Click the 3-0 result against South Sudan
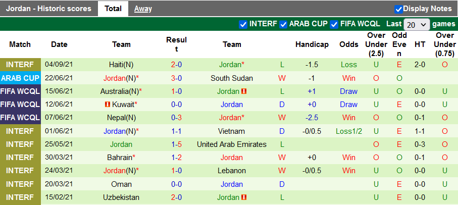Image resolution: width=458 pixels, height=205 pixels. (x=176, y=78)
